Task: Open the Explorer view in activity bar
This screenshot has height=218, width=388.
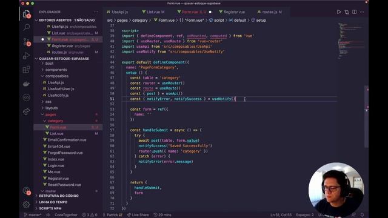Action: tap(26, 14)
